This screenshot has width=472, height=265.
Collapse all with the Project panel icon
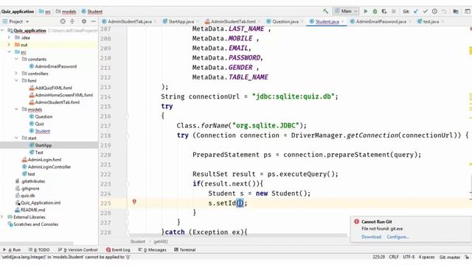coord(72,21)
